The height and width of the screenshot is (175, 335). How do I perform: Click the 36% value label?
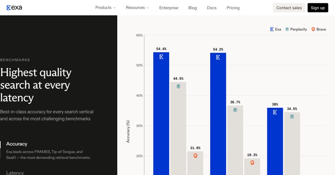tap(275, 105)
